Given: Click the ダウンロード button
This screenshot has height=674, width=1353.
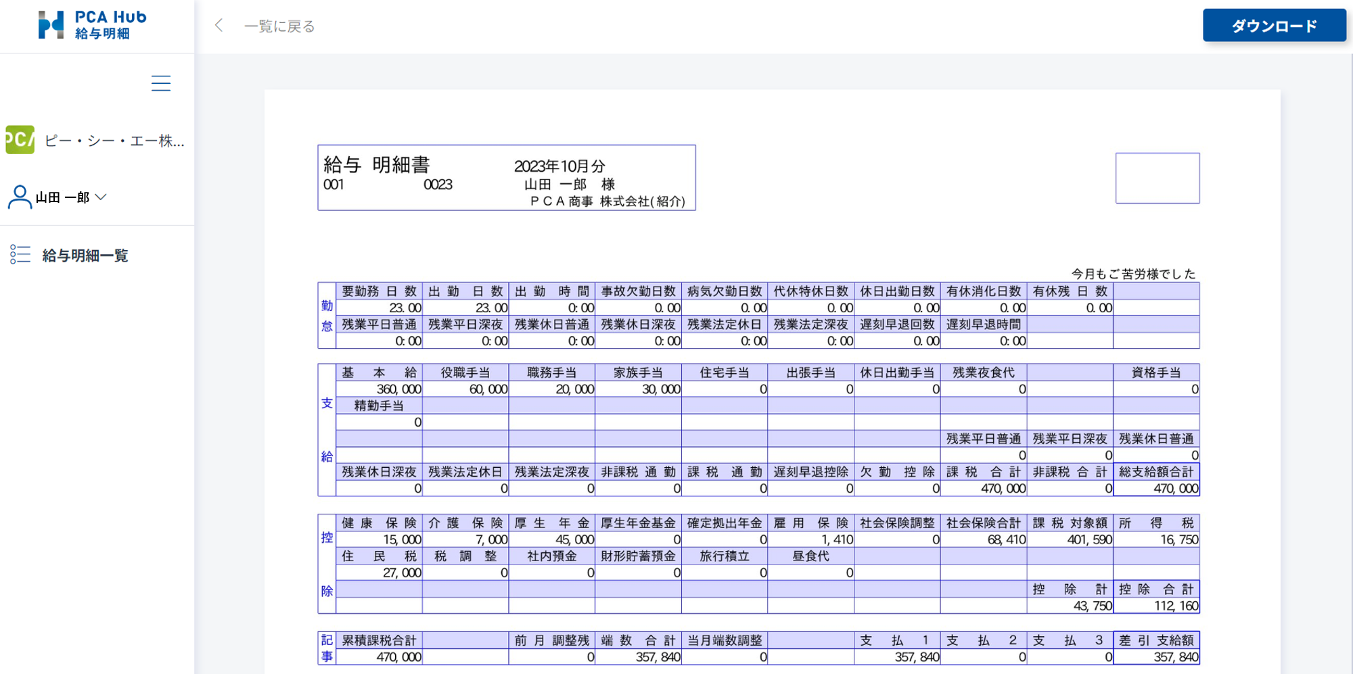Looking at the screenshot, I should point(1275,25).
